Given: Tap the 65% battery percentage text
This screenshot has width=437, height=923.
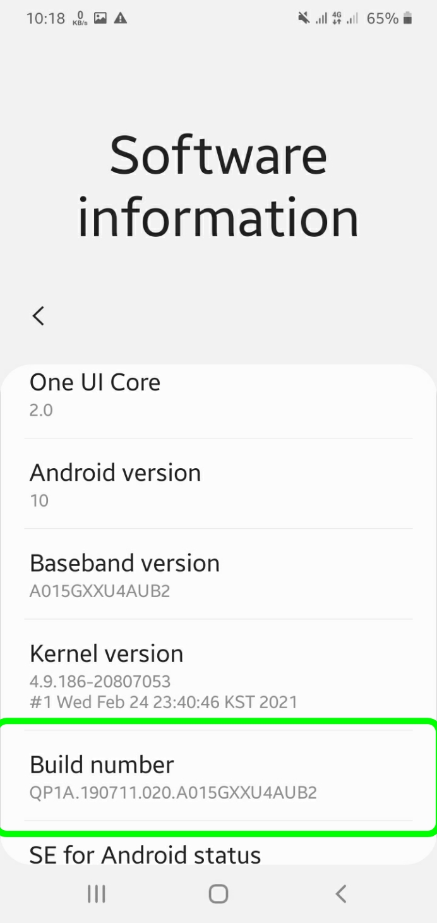Looking at the screenshot, I should pos(383,19).
